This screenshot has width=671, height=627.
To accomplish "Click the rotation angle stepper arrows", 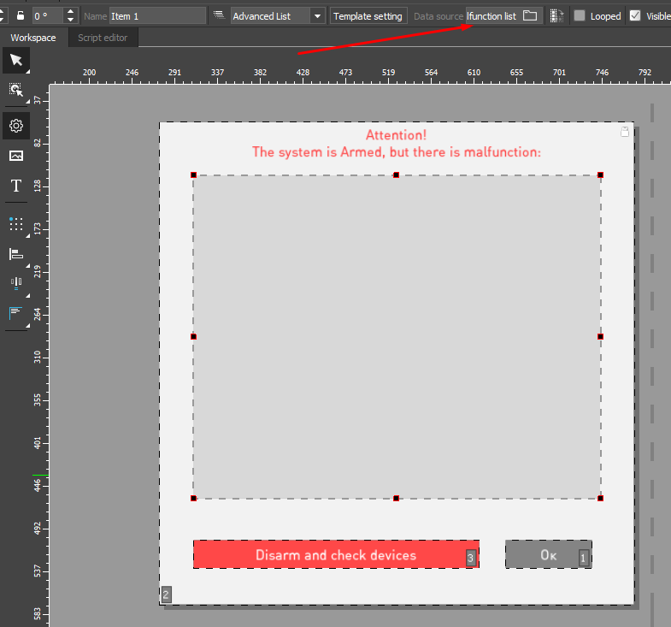I will [x=70, y=15].
